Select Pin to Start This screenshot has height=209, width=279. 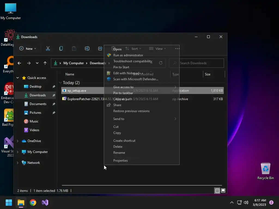click(x=142, y=67)
